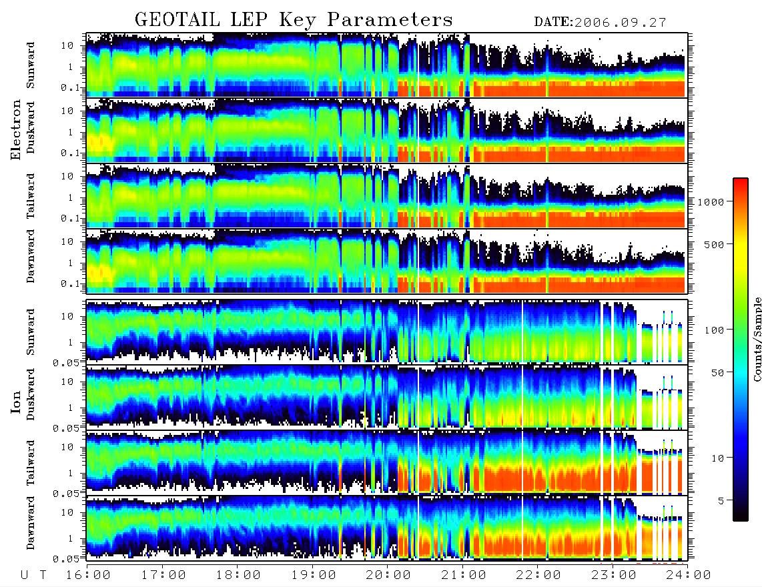Click the 0.05 tick of Ion Sunward panel
The width and height of the screenshot is (762, 587).
click(x=67, y=362)
